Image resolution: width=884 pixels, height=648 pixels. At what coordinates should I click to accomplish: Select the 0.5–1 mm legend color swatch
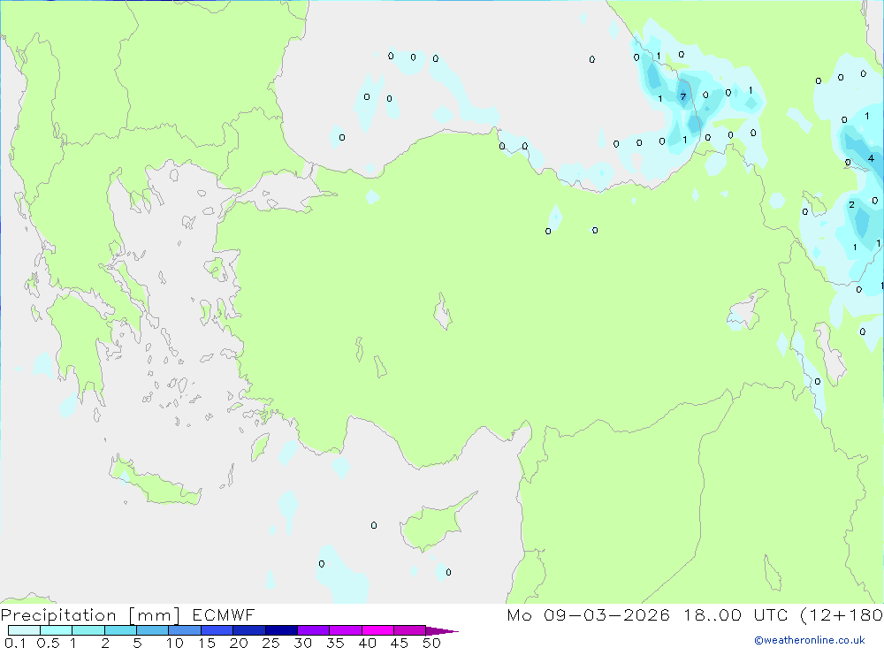(57, 630)
